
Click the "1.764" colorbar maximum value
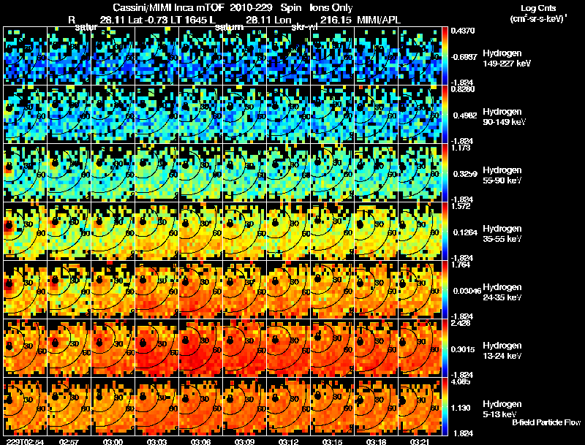(461, 265)
